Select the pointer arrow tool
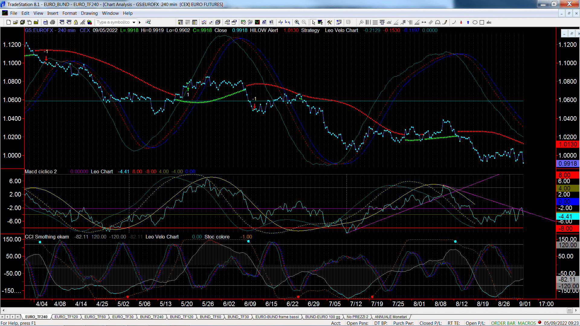580x326 pixels. click(313, 22)
